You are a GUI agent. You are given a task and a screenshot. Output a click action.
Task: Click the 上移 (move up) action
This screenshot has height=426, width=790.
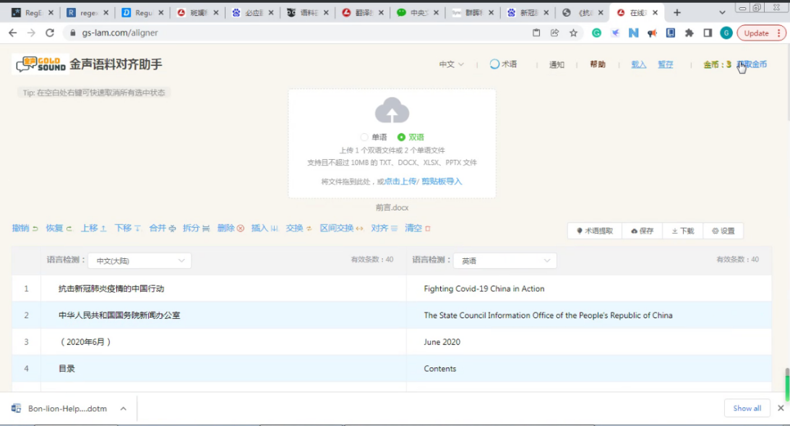click(x=94, y=228)
